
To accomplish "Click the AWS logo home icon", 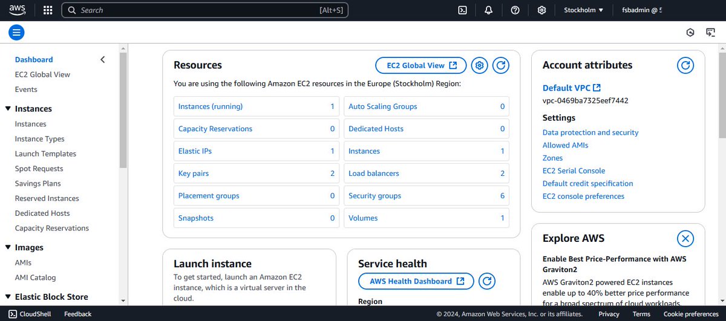I will click(17, 10).
